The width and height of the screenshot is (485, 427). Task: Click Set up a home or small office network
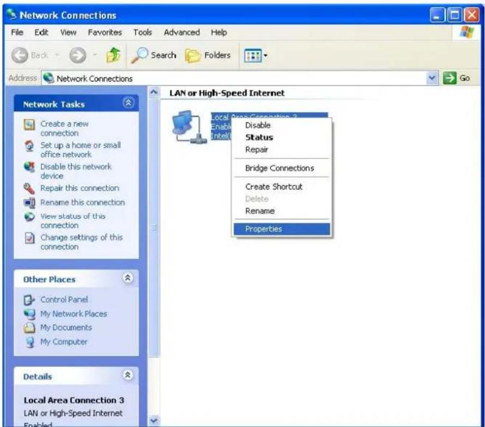81,150
